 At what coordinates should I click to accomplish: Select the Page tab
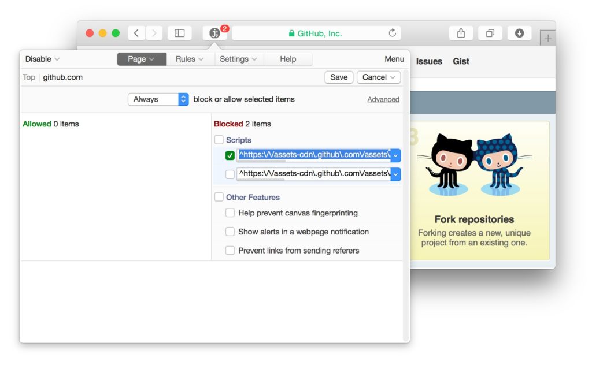pos(142,59)
